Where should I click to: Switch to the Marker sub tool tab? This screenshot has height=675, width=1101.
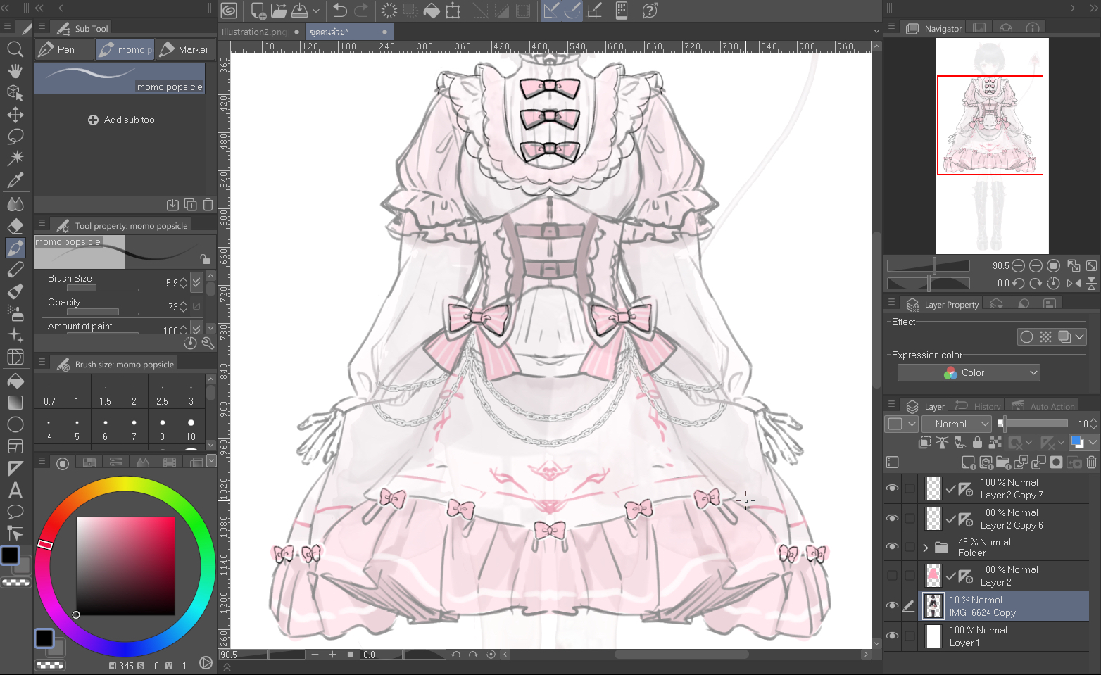click(186, 49)
